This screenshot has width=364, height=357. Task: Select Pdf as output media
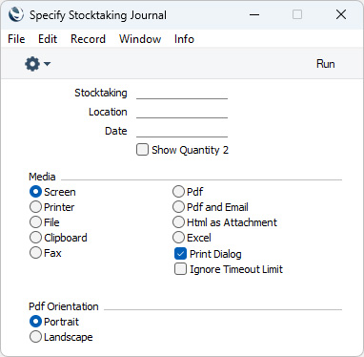pos(178,192)
